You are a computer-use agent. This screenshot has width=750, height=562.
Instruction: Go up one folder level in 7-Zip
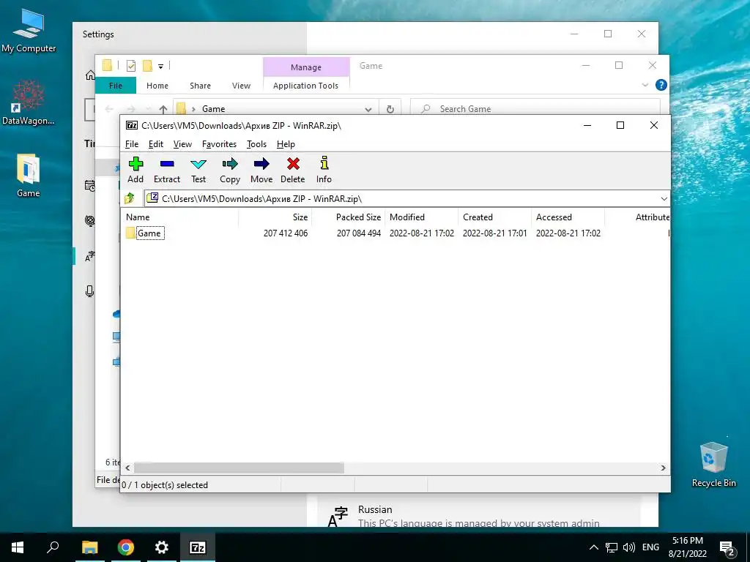(129, 198)
